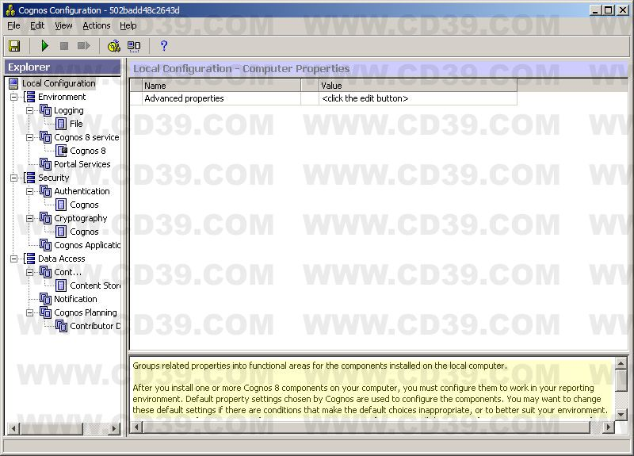Click the Security group icon
The width and height of the screenshot is (634, 456).
29,178
